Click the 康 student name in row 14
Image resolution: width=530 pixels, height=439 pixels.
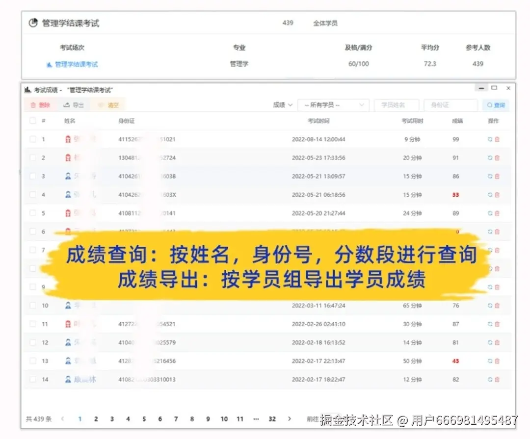(85, 380)
